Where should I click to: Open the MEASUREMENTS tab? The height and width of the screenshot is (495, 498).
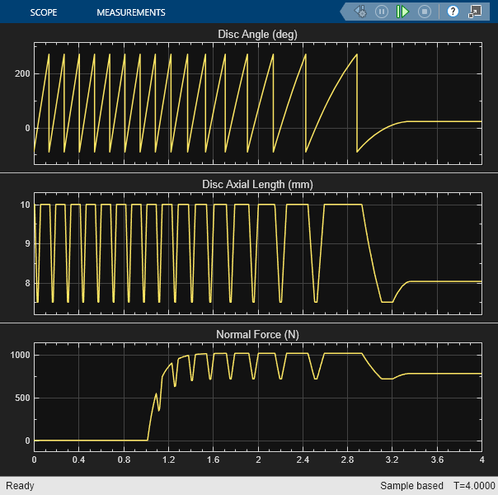[x=130, y=12]
